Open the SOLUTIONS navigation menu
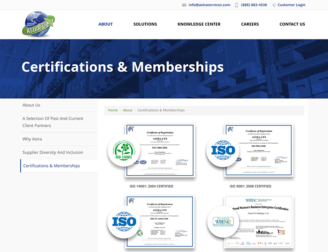The image size is (328, 252). point(145,24)
